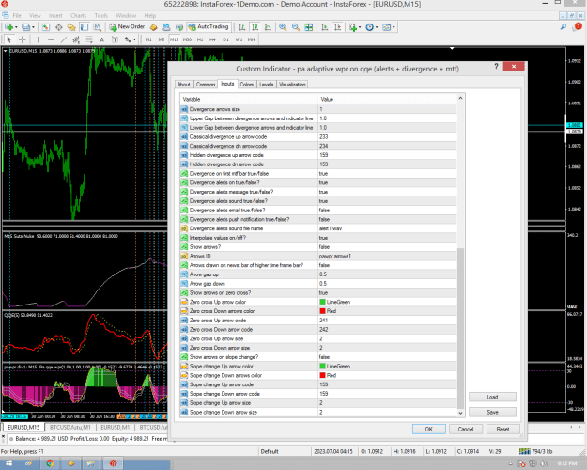
Task: Switch chart to candlesticks type
Action: [255, 27]
